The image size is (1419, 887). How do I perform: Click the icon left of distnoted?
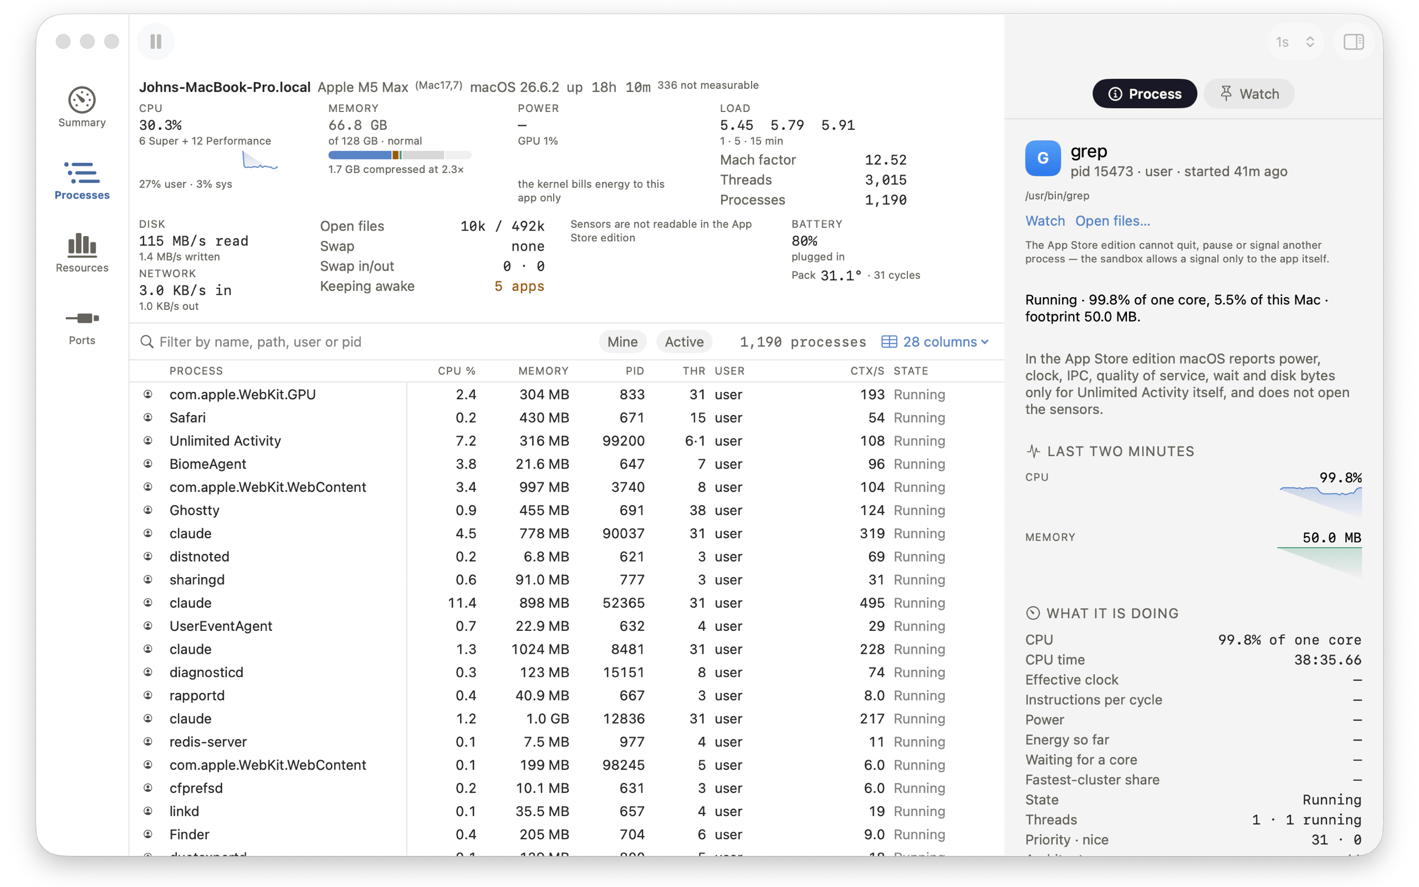point(148,556)
